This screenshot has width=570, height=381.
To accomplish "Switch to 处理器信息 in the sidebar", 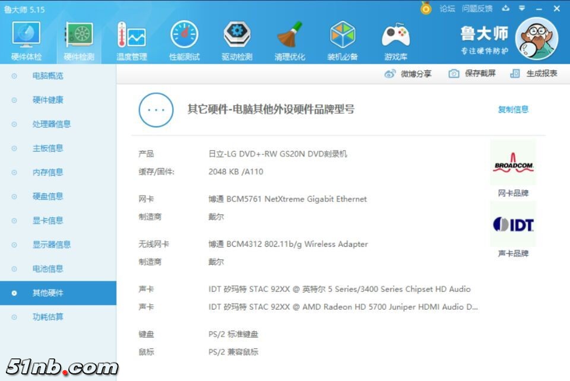I will click(x=52, y=124).
